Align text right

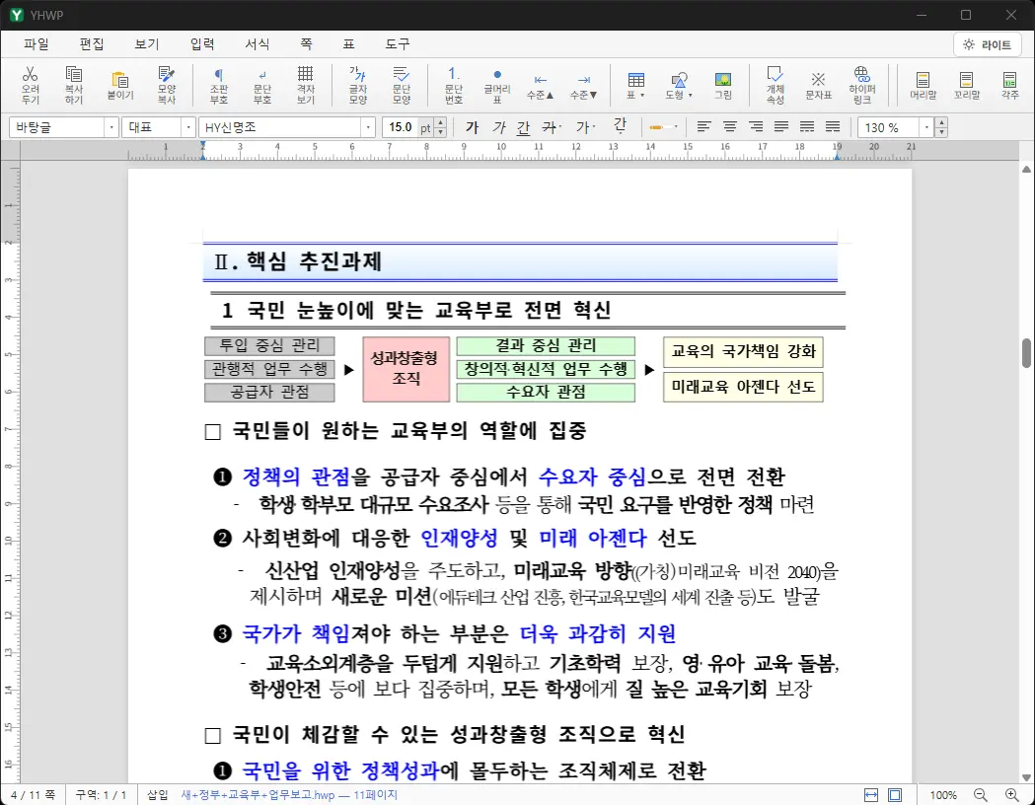[755, 126]
